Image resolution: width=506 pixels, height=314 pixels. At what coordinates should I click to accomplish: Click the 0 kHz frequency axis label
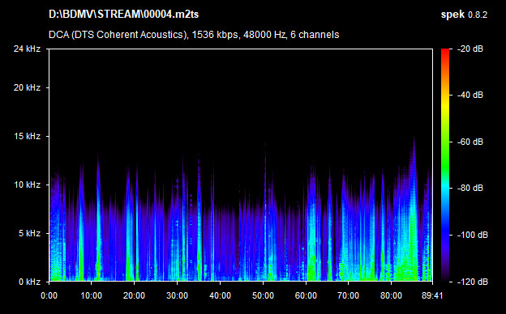[x=29, y=282]
